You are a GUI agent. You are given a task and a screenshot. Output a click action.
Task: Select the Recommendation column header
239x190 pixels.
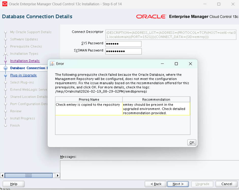tap(156, 99)
